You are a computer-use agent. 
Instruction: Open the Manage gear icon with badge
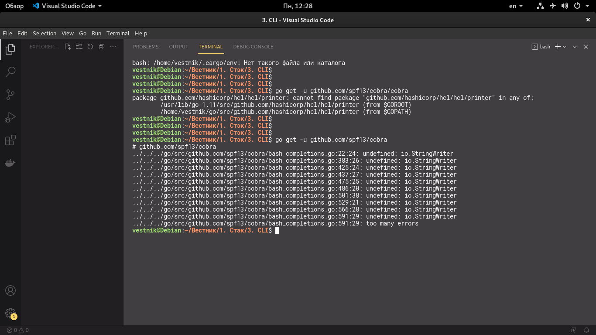10,312
